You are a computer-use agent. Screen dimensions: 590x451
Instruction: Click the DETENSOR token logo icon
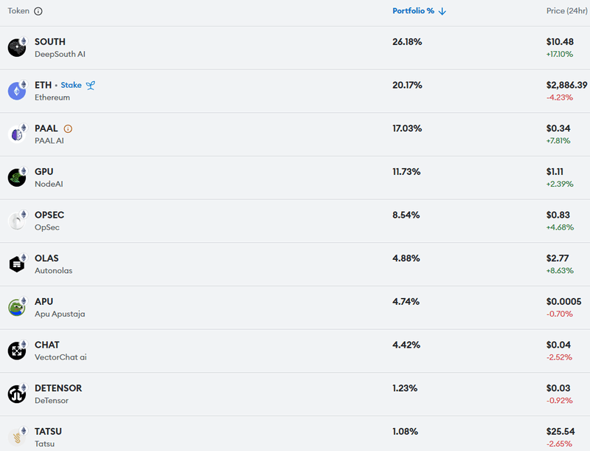tap(17, 394)
